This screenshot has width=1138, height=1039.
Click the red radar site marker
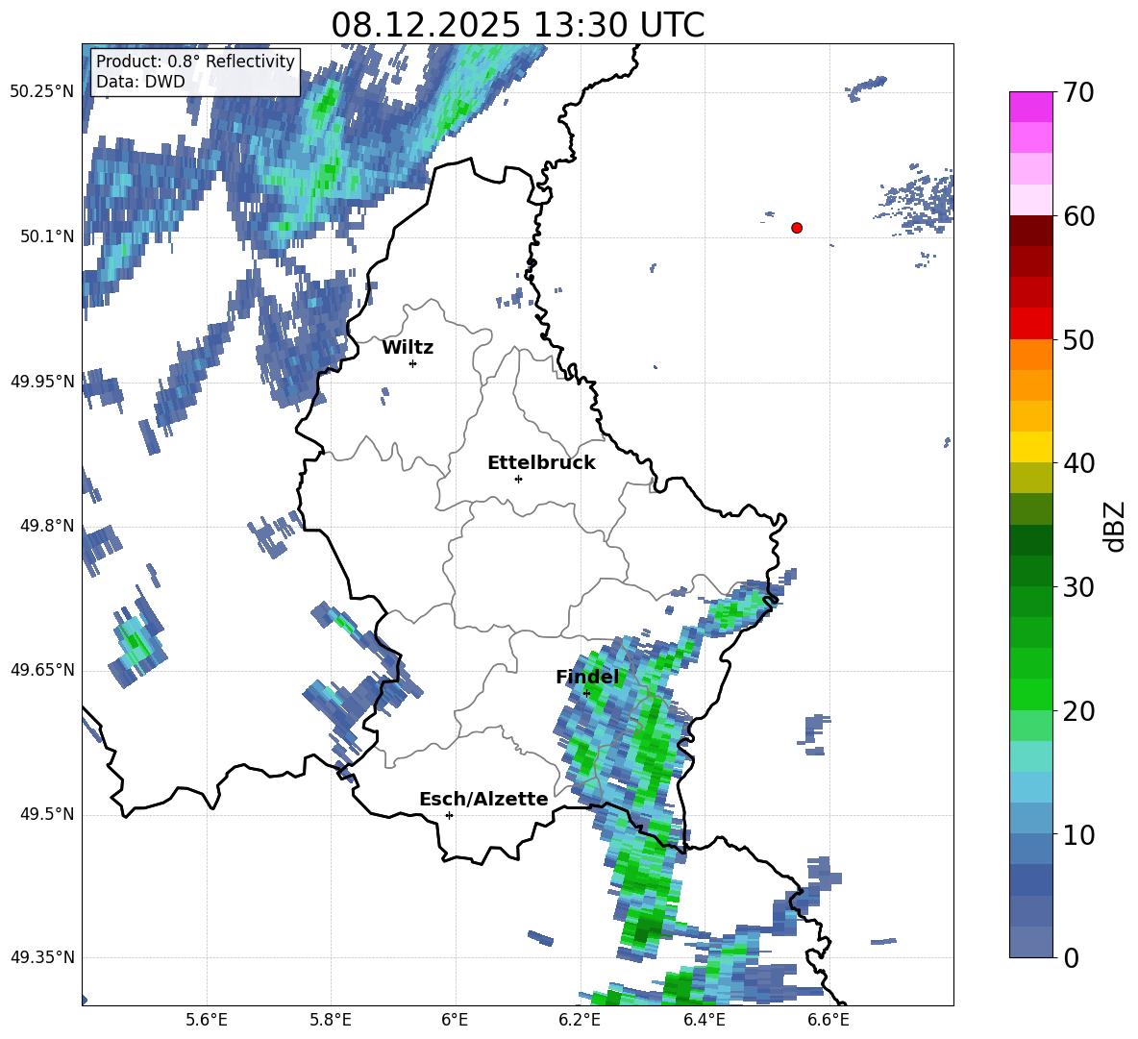(797, 228)
